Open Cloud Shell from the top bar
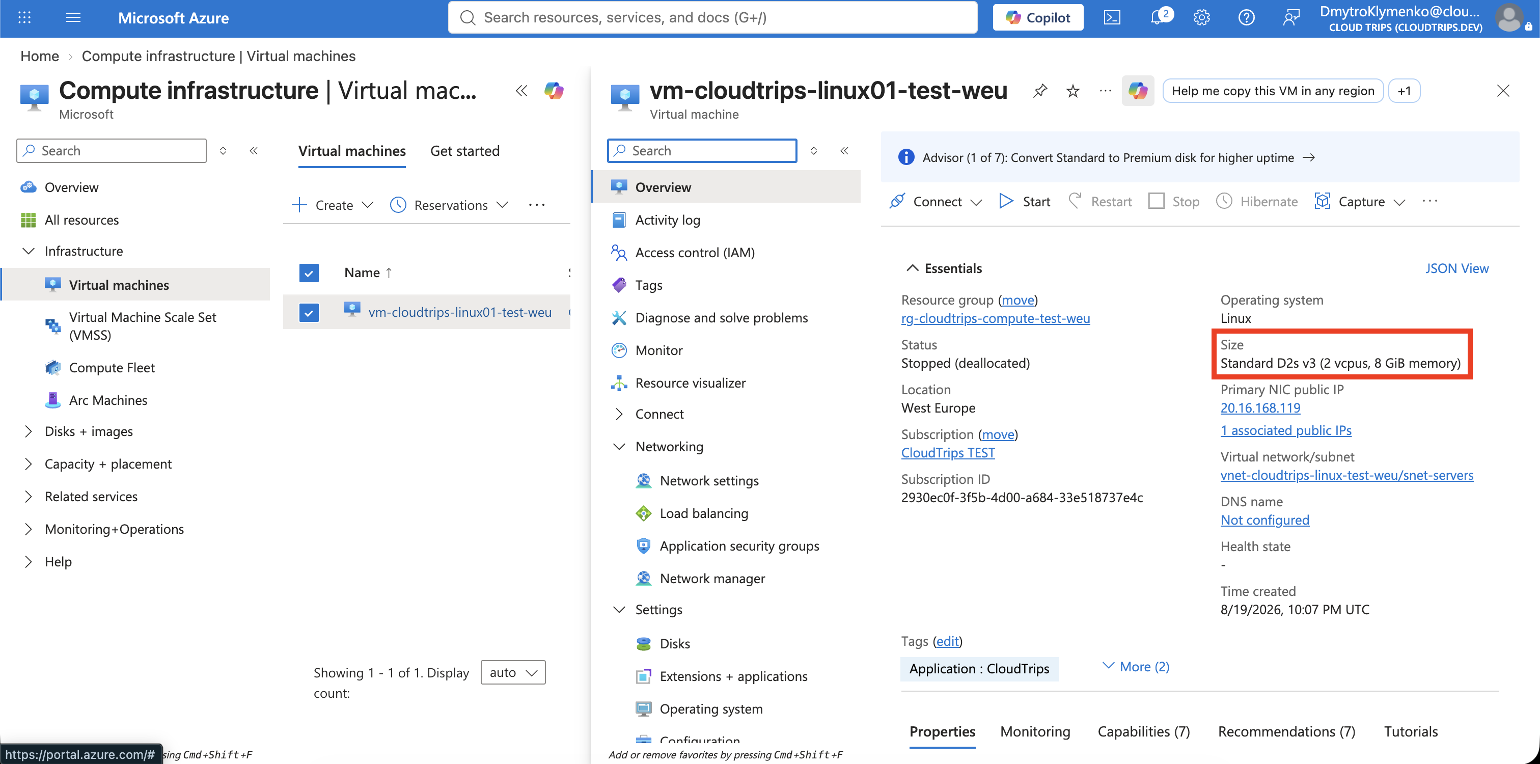Viewport: 1540px width, 764px height. 1112,17
